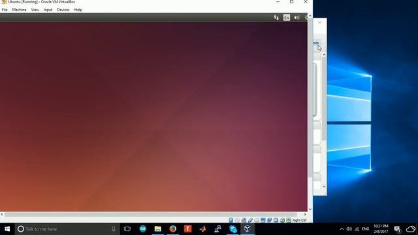Image resolution: width=418 pixels, height=235 pixels.
Task: Click the VM horizontal scrollbar left arrow
Action: 2,214
